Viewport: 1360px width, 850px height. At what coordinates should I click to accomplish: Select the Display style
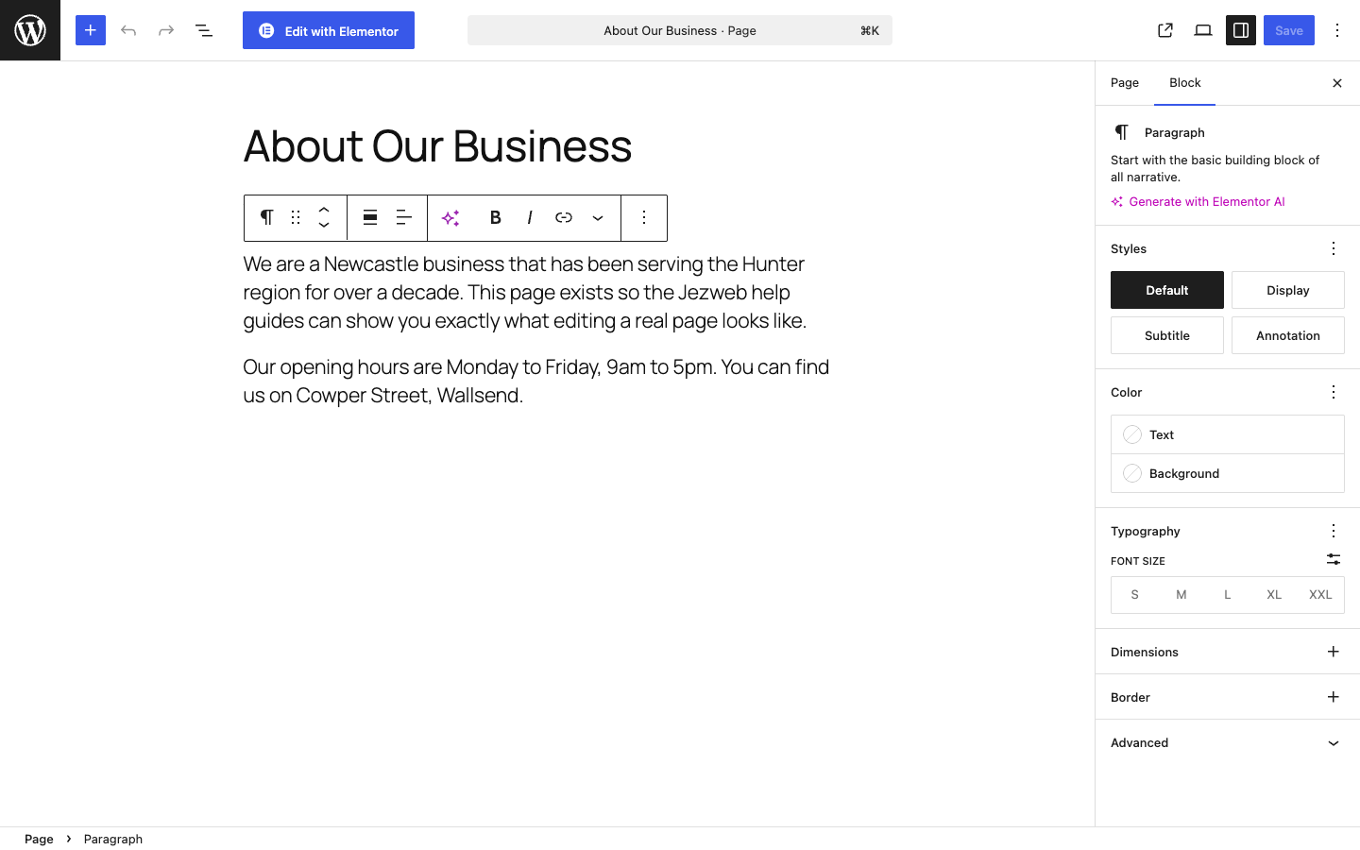coord(1288,290)
